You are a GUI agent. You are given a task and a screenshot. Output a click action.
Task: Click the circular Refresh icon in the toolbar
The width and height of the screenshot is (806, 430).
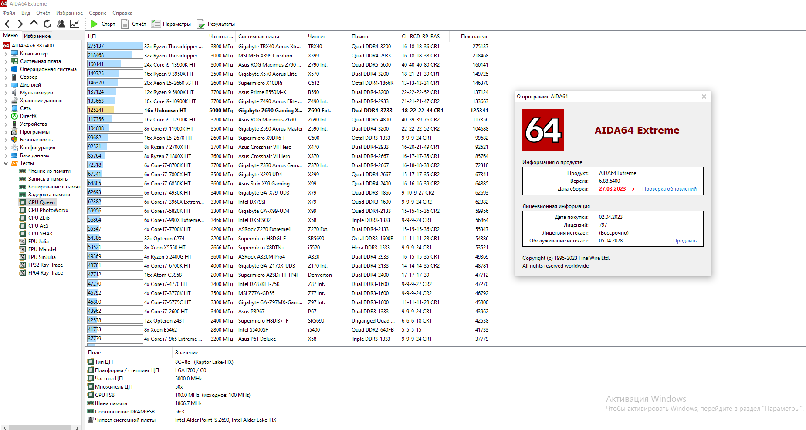click(47, 24)
